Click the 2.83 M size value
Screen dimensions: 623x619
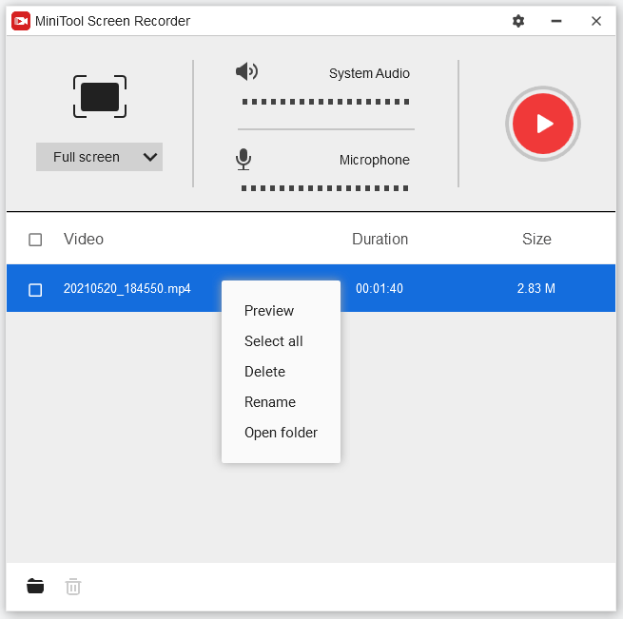(536, 288)
